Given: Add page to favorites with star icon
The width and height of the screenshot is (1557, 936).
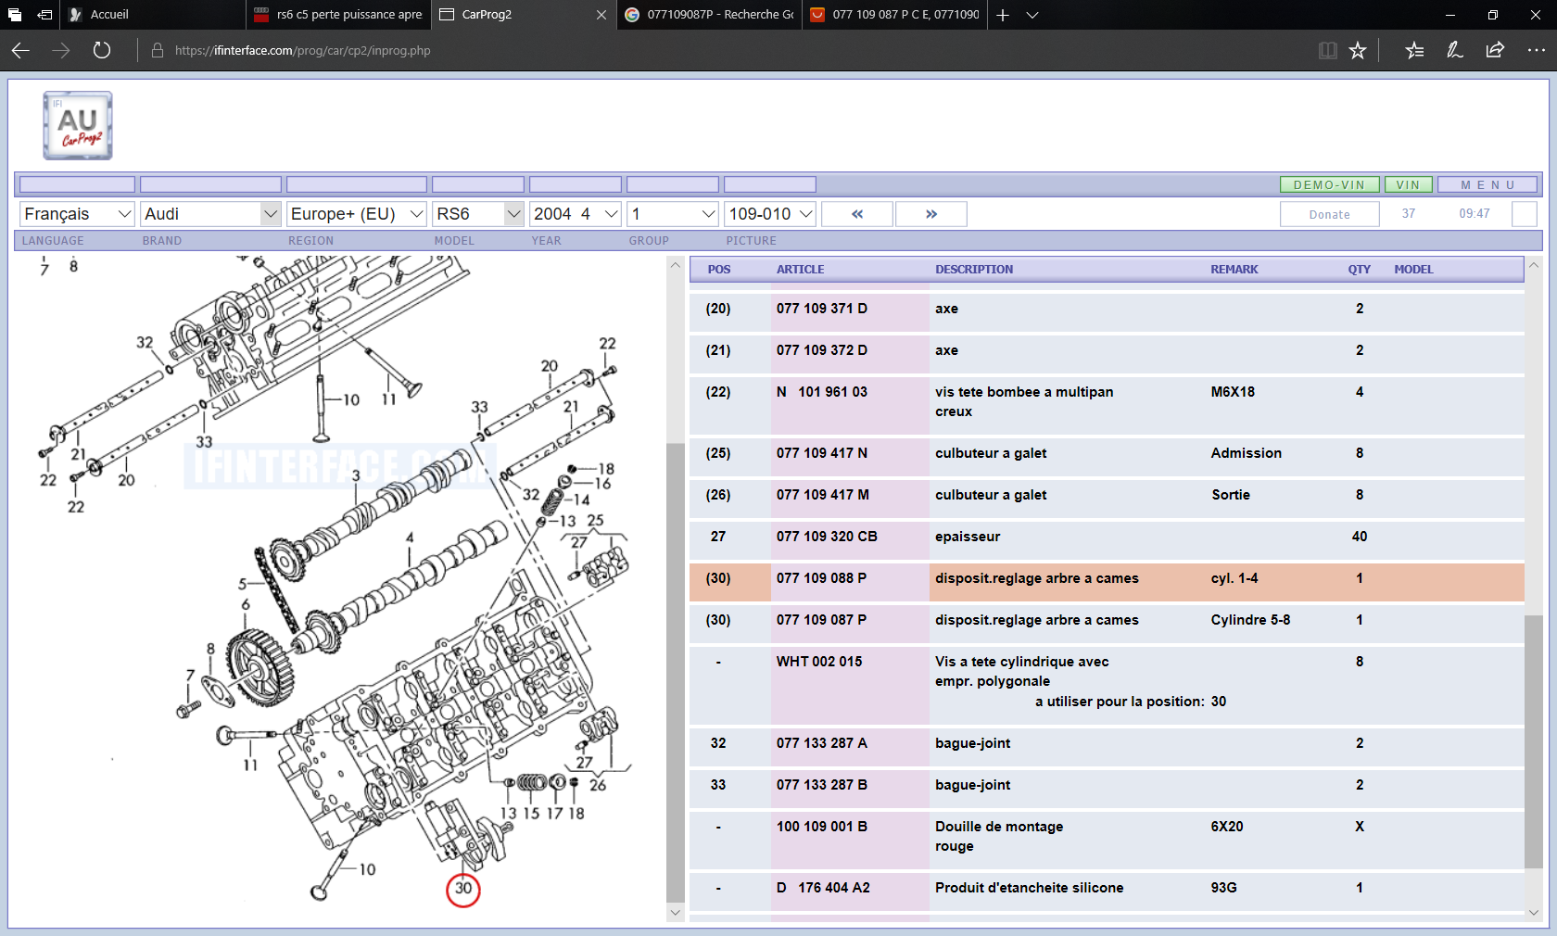Looking at the screenshot, I should pos(1358,51).
